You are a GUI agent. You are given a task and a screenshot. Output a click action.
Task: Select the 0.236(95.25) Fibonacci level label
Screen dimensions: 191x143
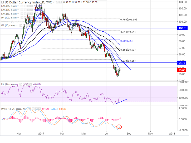pyautogui.click(x=128, y=61)
